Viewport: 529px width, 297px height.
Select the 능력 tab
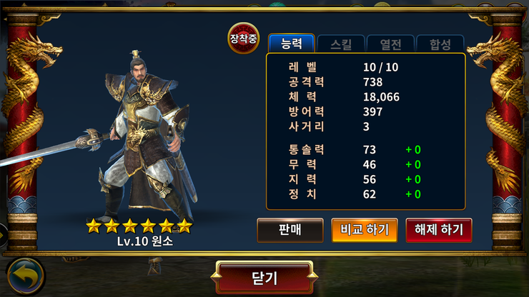[292, 44]
